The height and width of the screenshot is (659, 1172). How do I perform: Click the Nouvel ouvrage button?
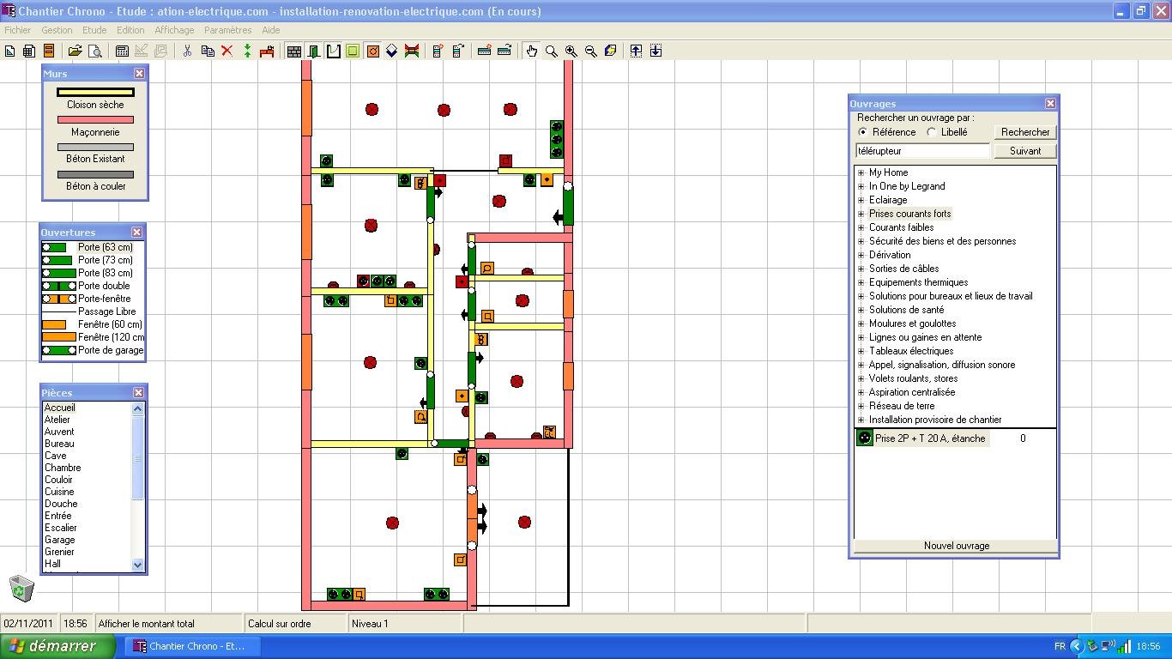(957, 546)
